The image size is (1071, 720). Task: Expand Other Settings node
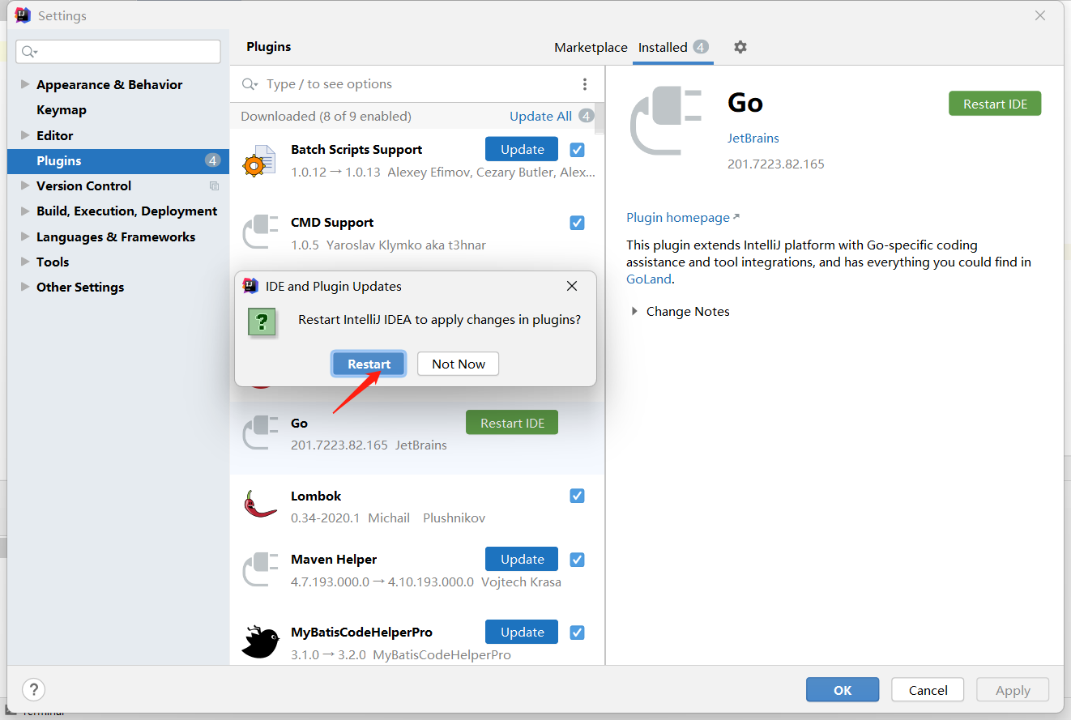point(25,287)
